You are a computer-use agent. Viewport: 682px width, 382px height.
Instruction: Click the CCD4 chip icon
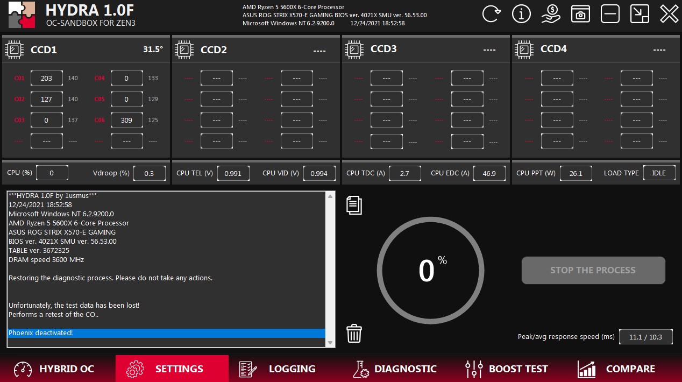[524, 49]
